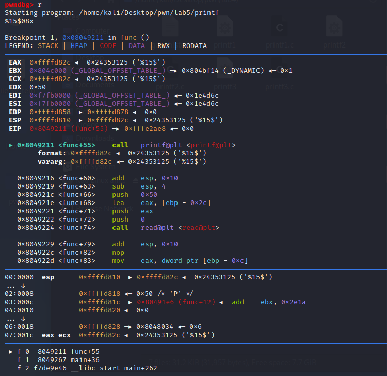This screenshot has width=387, height=376.
Task: Click the red pwndbg> prompt
Action: (x=19, y=5)
